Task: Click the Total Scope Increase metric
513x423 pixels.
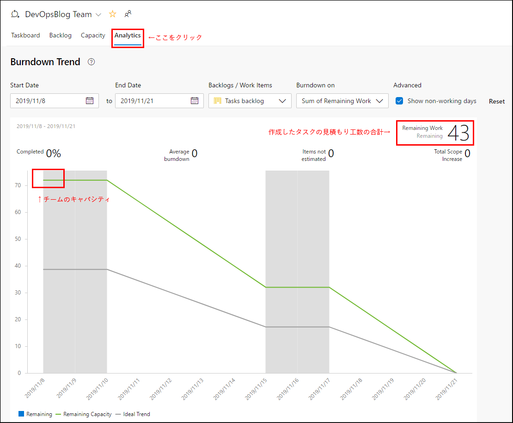Action: (452, 155)
